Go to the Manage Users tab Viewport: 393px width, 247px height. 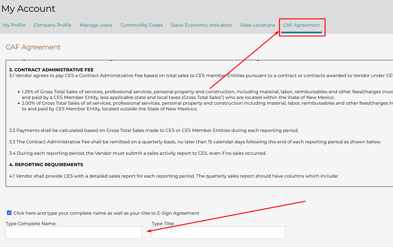tap(96, 25)
